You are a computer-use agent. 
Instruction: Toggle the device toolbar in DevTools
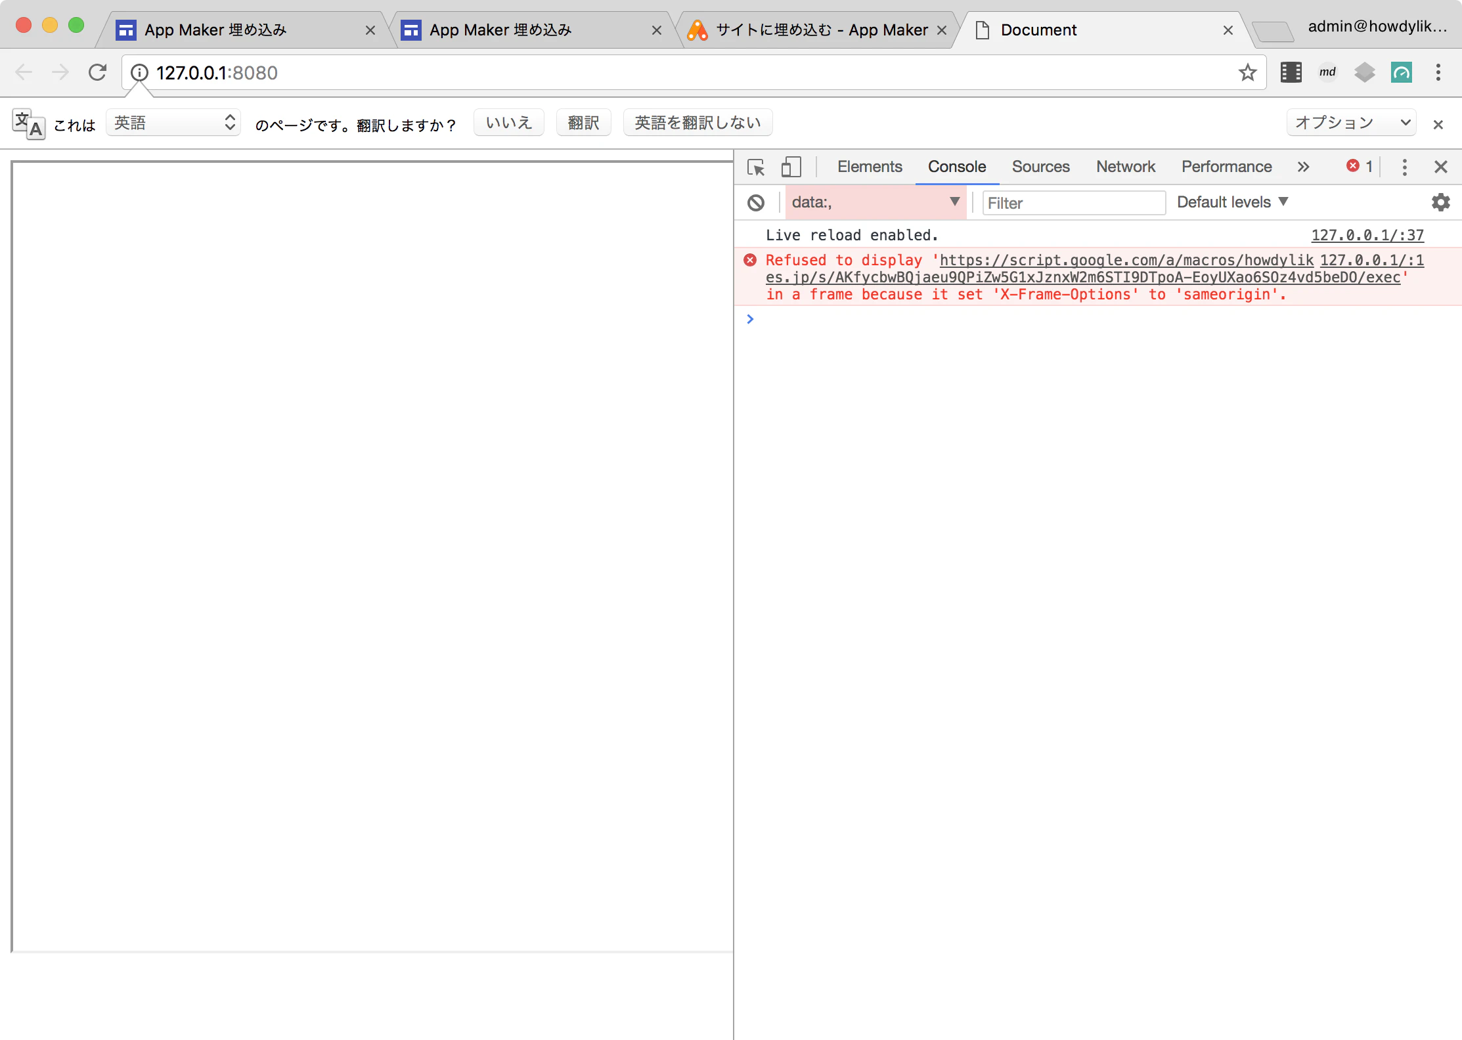tap(791, 167)
